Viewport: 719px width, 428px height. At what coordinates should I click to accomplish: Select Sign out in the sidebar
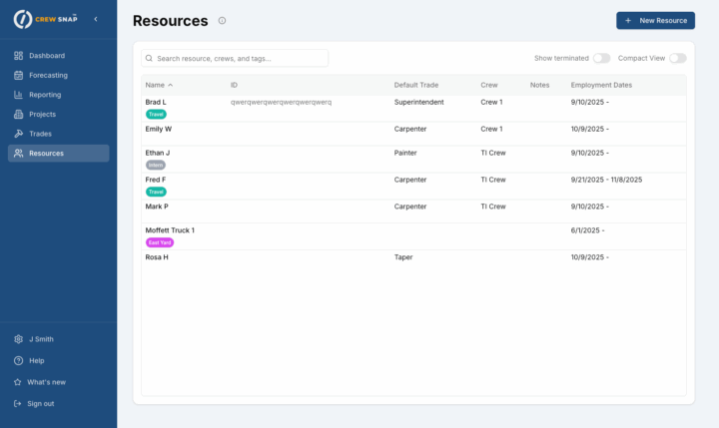(41, 403)
